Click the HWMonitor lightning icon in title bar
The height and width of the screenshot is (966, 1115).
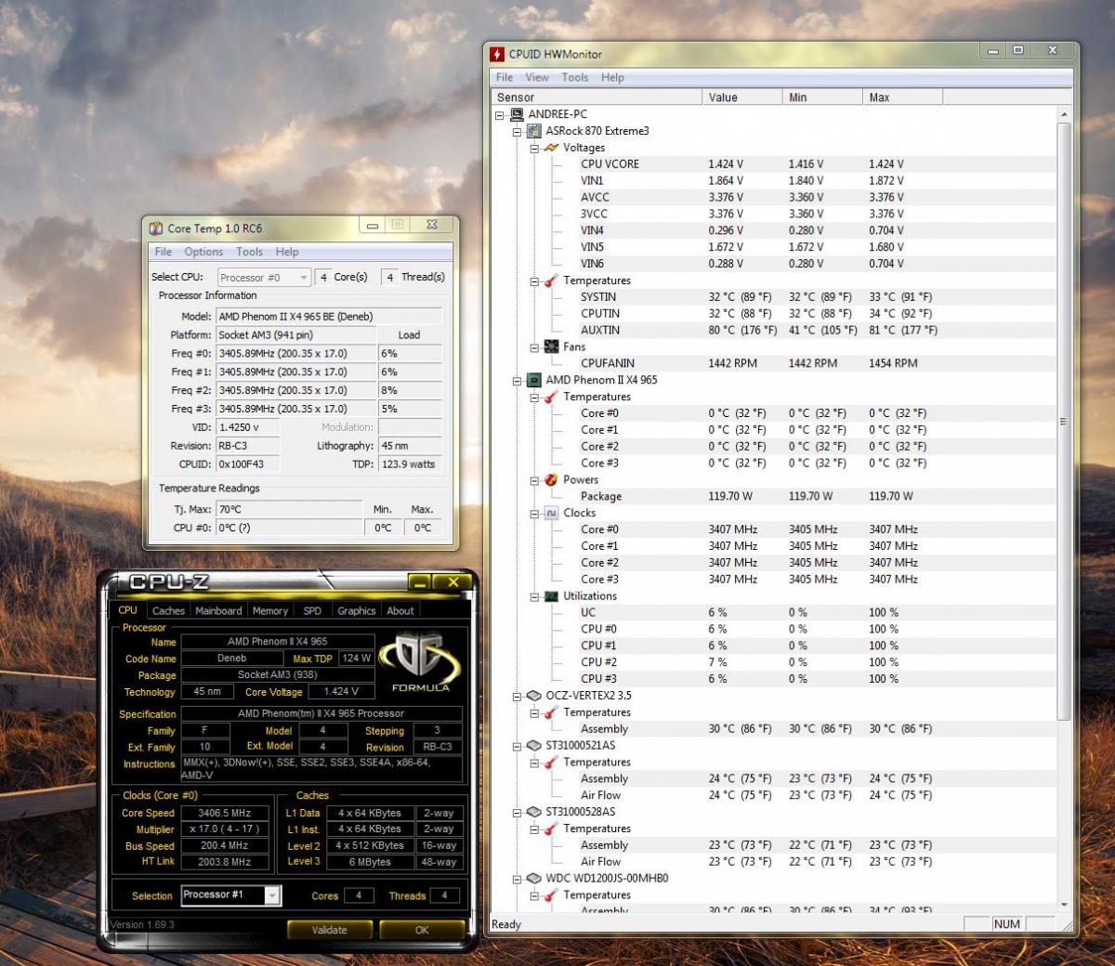[x=497, y=54]
